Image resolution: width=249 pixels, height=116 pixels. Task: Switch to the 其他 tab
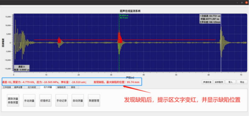click(x=73, y=87)
